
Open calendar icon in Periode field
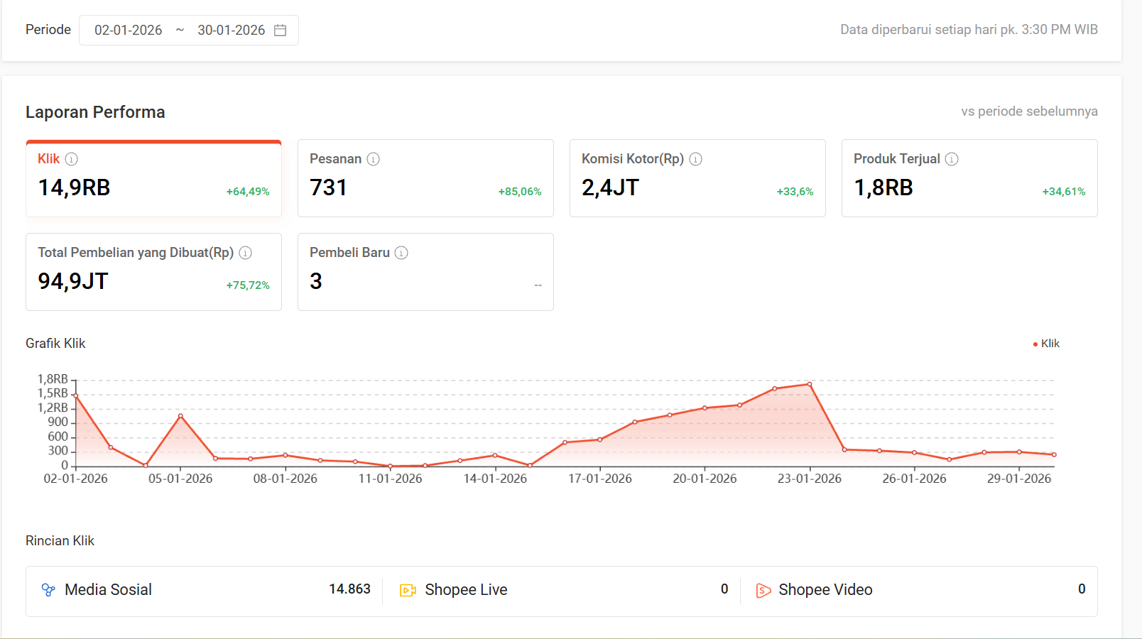(x=281, y=31)
